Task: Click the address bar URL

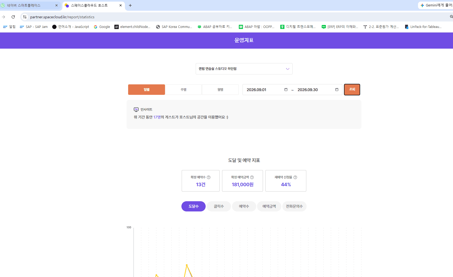Action: point(62,17)
